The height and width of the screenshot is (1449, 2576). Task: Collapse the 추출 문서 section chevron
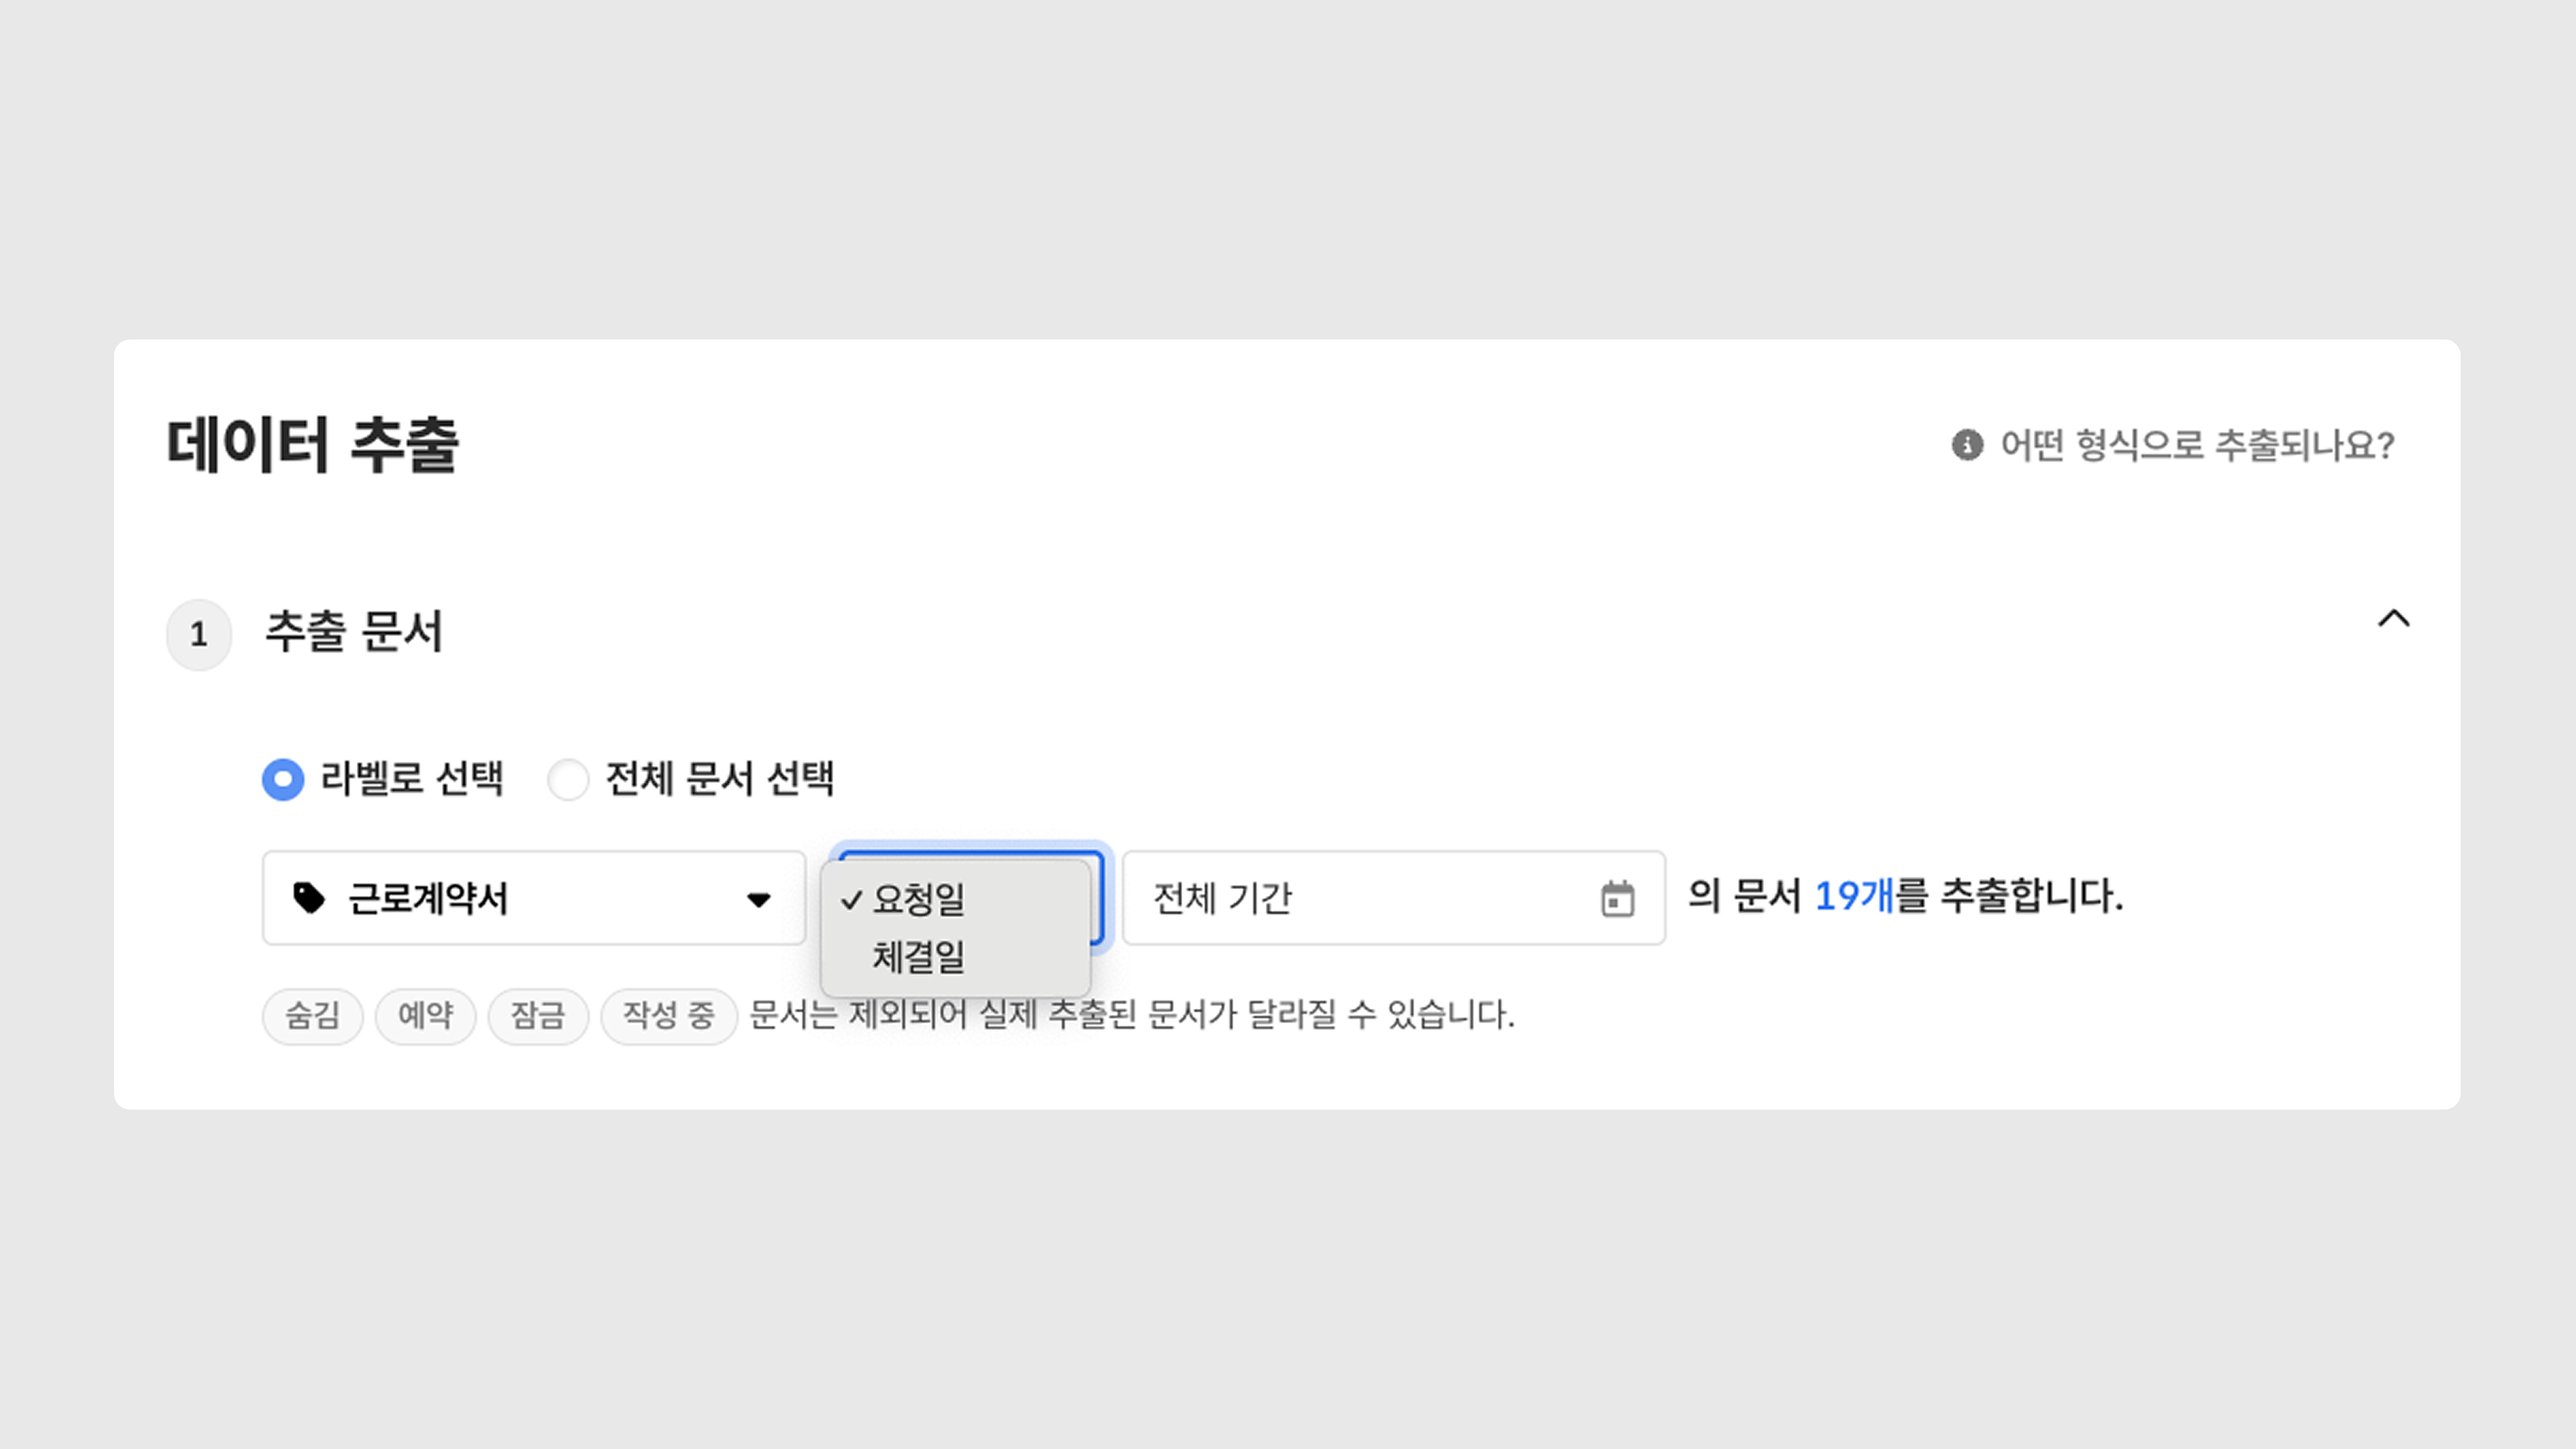point(2393,619)
